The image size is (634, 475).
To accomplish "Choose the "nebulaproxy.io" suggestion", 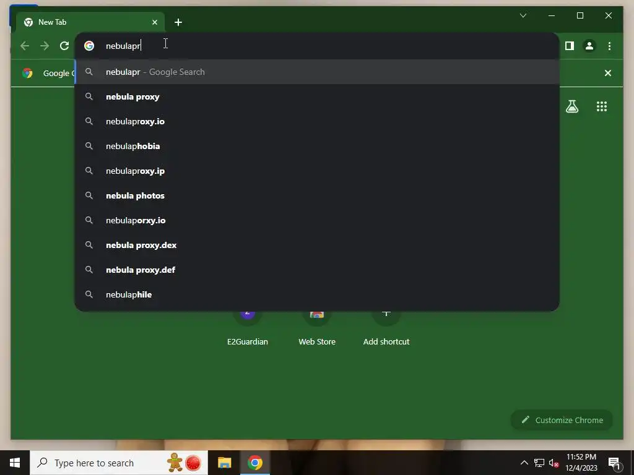I will [x=317, y=121].
